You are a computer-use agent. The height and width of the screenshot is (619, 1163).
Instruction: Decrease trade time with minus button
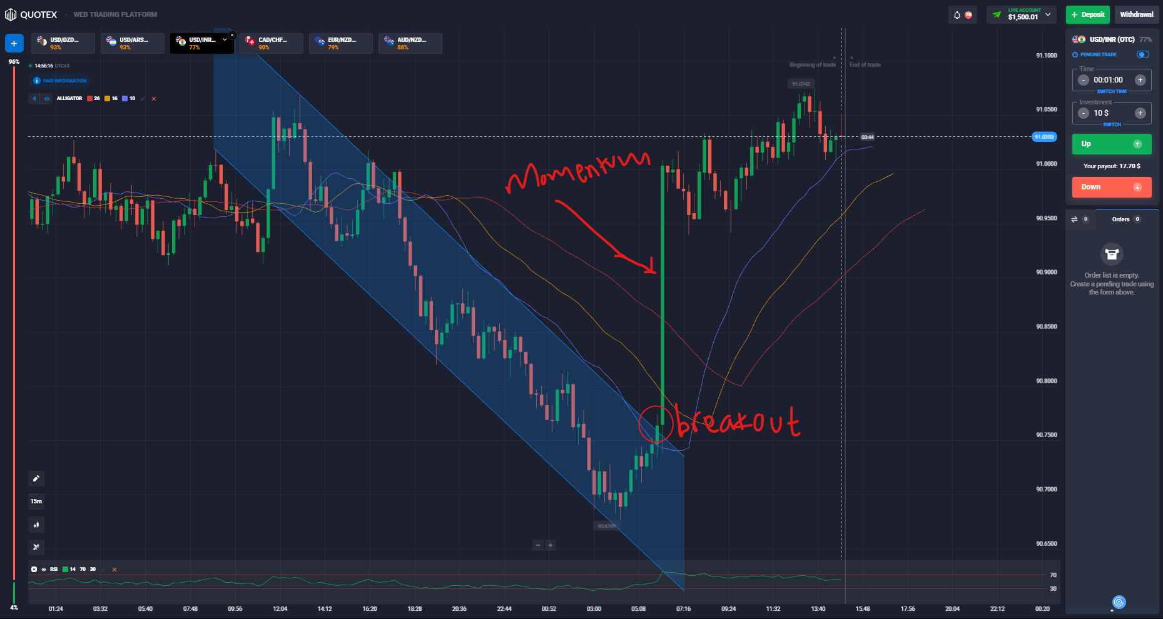coord(1084,80)
